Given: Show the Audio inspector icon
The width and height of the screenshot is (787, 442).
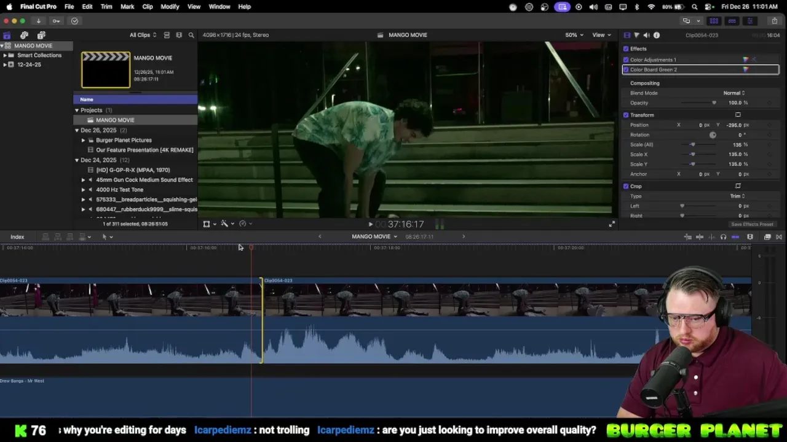Looking at the screenshot, I should [x=646, y=35].
